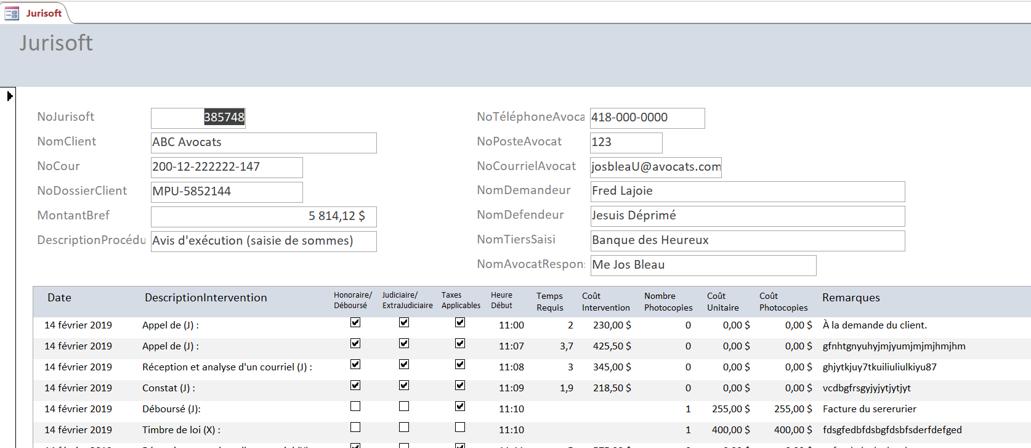Click intervention cost 218,50 $

click(612, 388)
